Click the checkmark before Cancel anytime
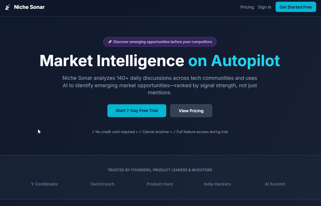Viewport: 321px width, 206px height. tap(140, 132)
